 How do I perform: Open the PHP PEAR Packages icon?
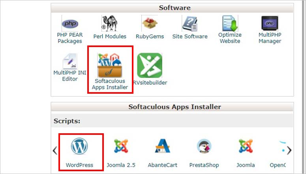(x=70, y=23)
